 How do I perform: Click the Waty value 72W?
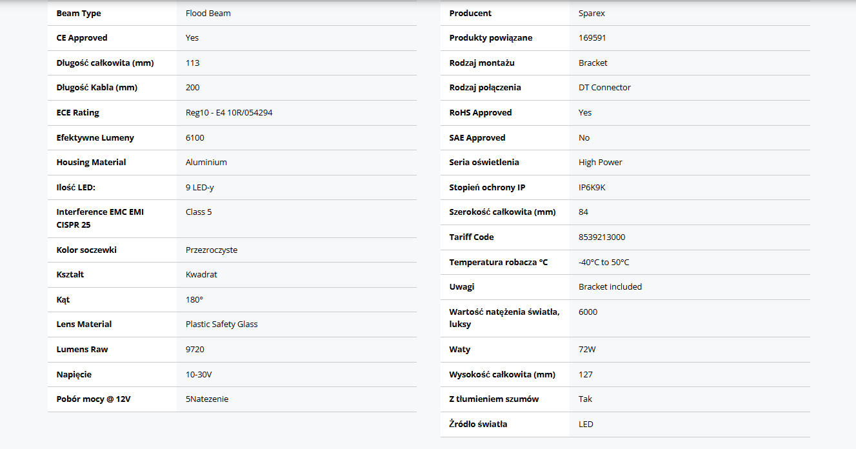pos(587,350)
